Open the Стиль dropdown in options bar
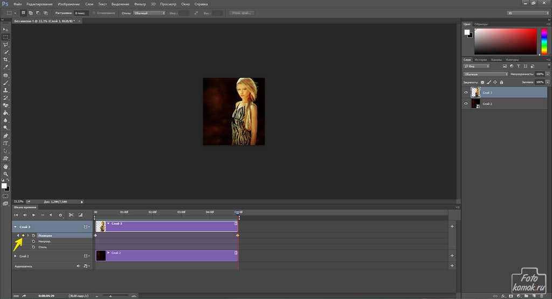The width and height of the screenshot is (552, 299). [x=149, y=12]
